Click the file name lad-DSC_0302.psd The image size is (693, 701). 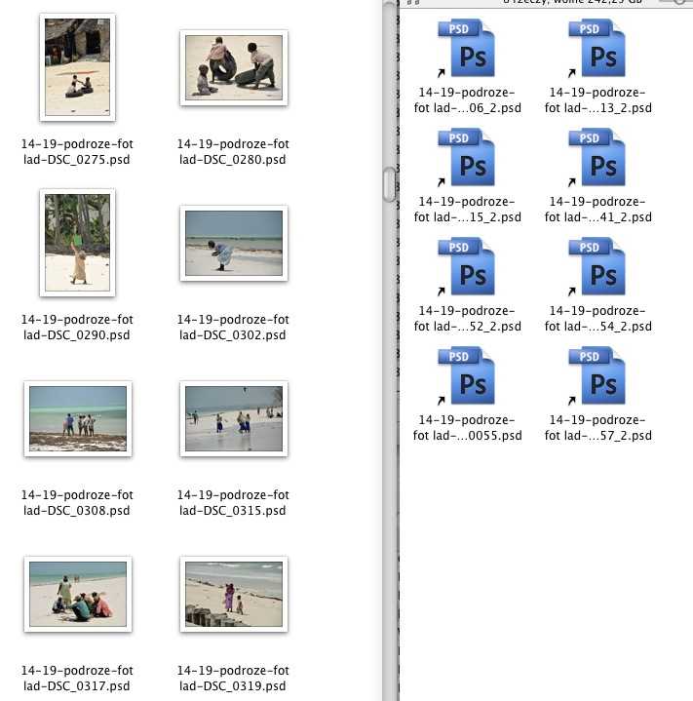point(233,334)
